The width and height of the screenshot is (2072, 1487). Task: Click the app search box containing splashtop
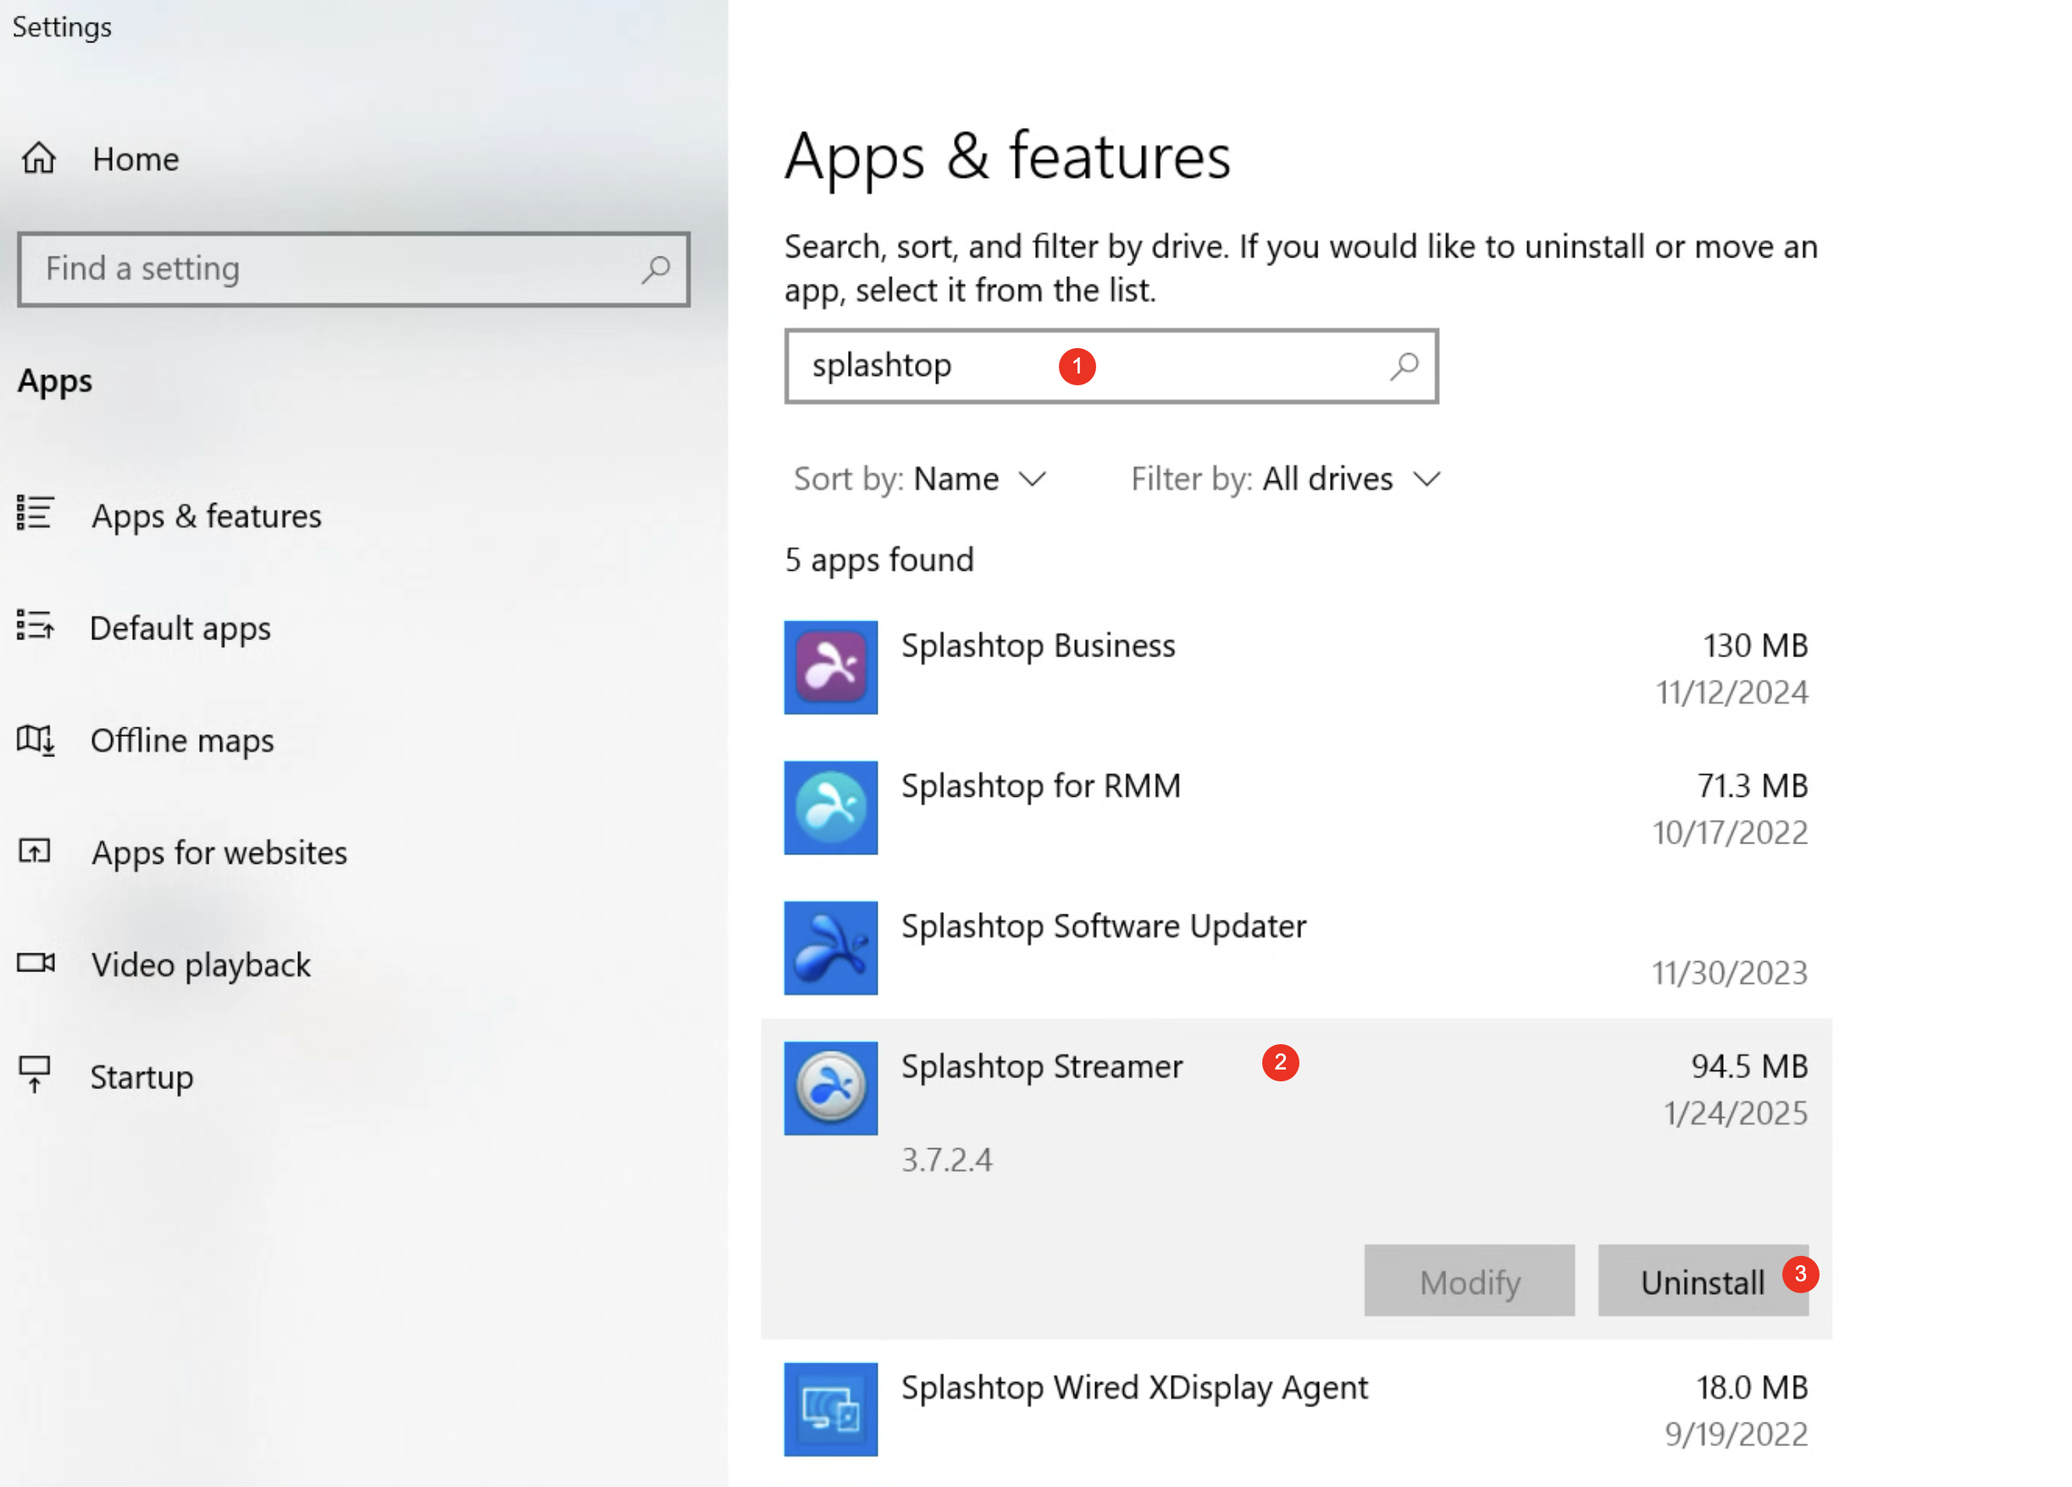pos(1111,367)
